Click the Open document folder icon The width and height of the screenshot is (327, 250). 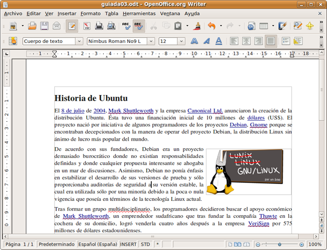[32, 26]
